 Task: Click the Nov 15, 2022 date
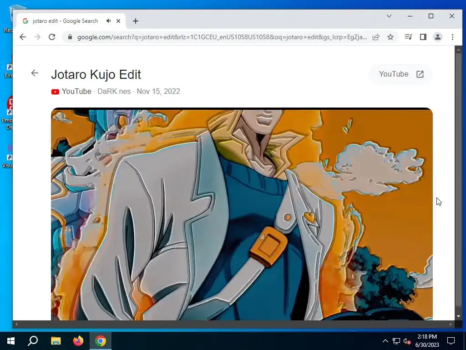point(158,91)
